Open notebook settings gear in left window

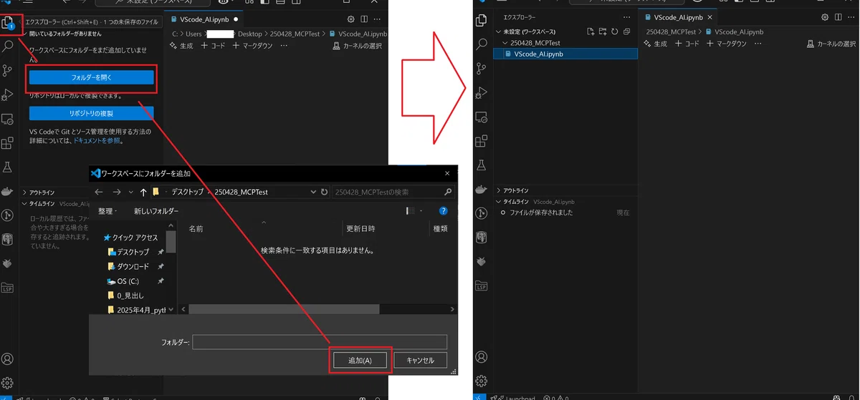[350, 19]
